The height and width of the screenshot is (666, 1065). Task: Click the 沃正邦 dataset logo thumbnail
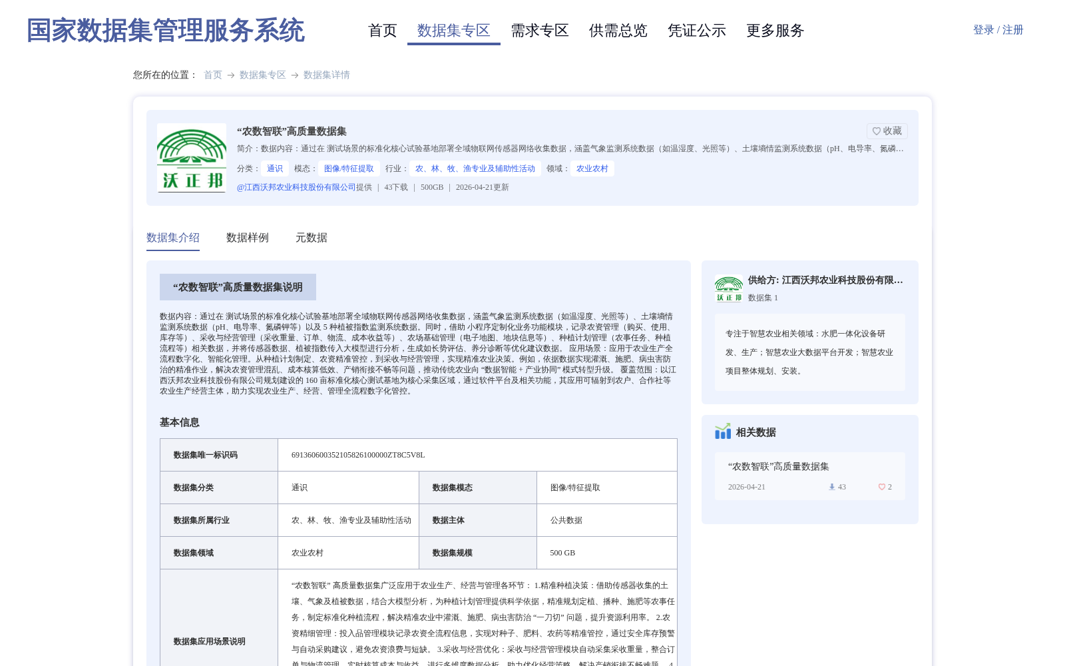(192, 158)
